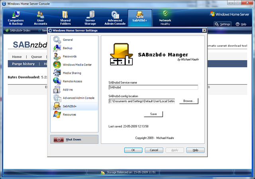This screenshot has height=179, width=255.
Task: Click Cancel in settings dialog
Action: coord(154,150)
